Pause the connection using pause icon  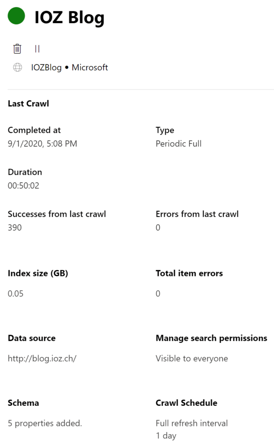coord(37,49)
